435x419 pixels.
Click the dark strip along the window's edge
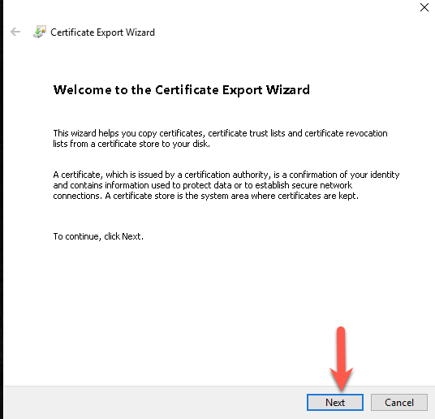pos(2,209)
